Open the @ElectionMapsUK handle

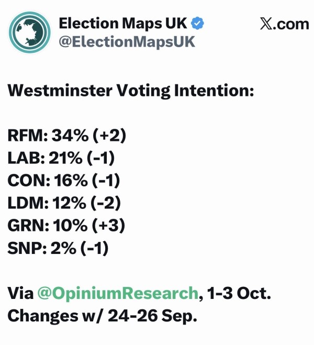[127, 42]
